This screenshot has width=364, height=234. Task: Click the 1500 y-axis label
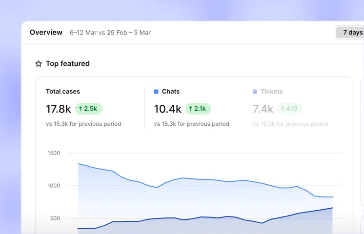point(54,153)
